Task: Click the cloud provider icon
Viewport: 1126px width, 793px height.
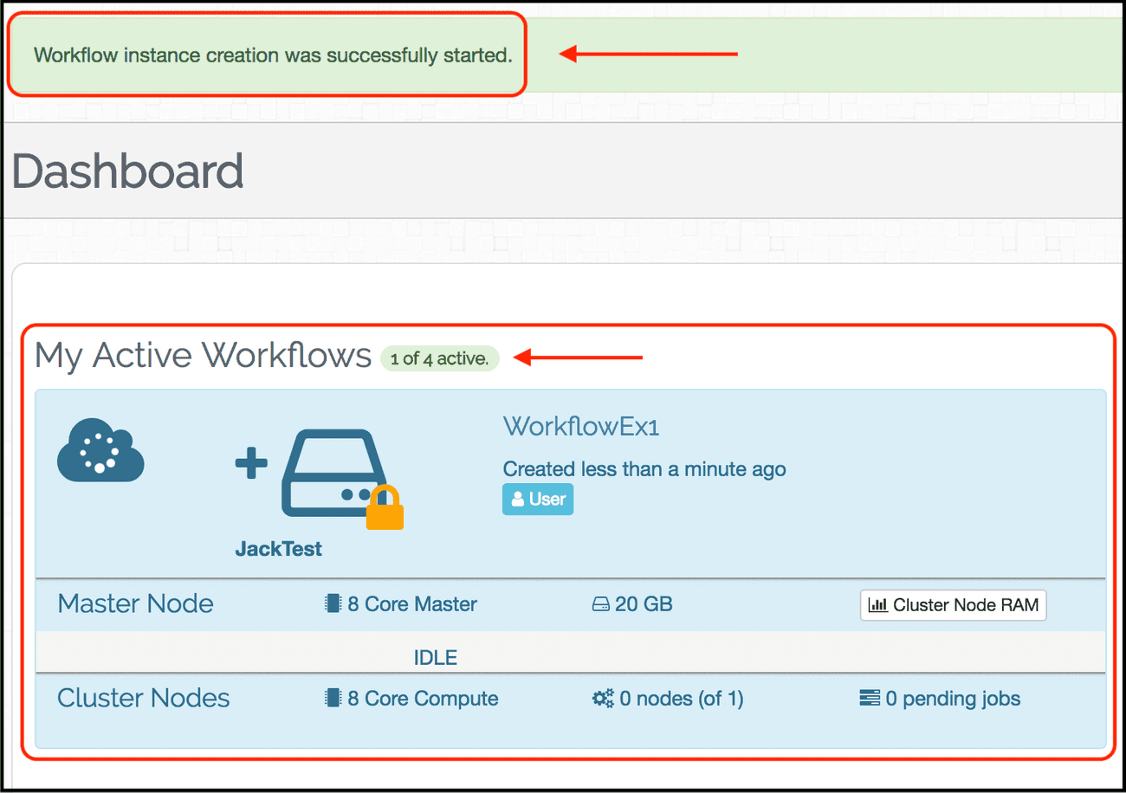Action: pyautogui.click(x=100, y=451)
